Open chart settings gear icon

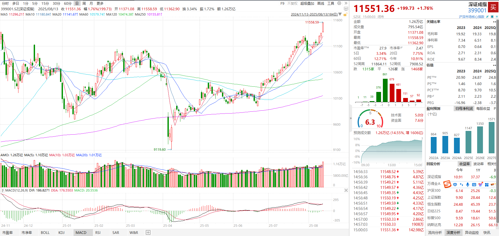click(339, 3)
